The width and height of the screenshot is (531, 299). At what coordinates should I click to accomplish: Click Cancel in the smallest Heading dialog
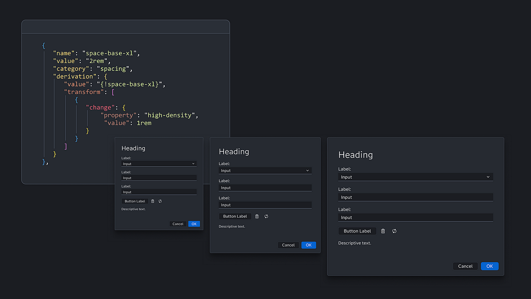click(x=178, y=223)
